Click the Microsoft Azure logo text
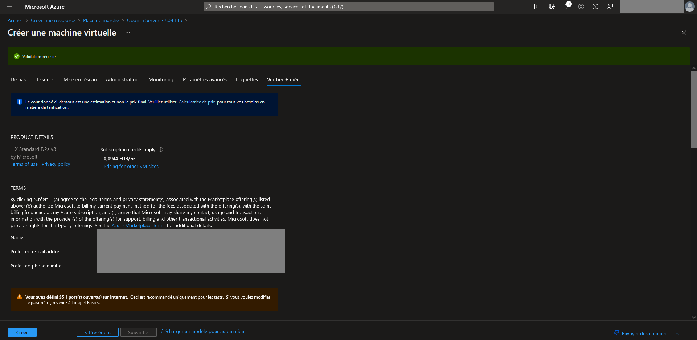The image size is (697, 340). [45, 7]
